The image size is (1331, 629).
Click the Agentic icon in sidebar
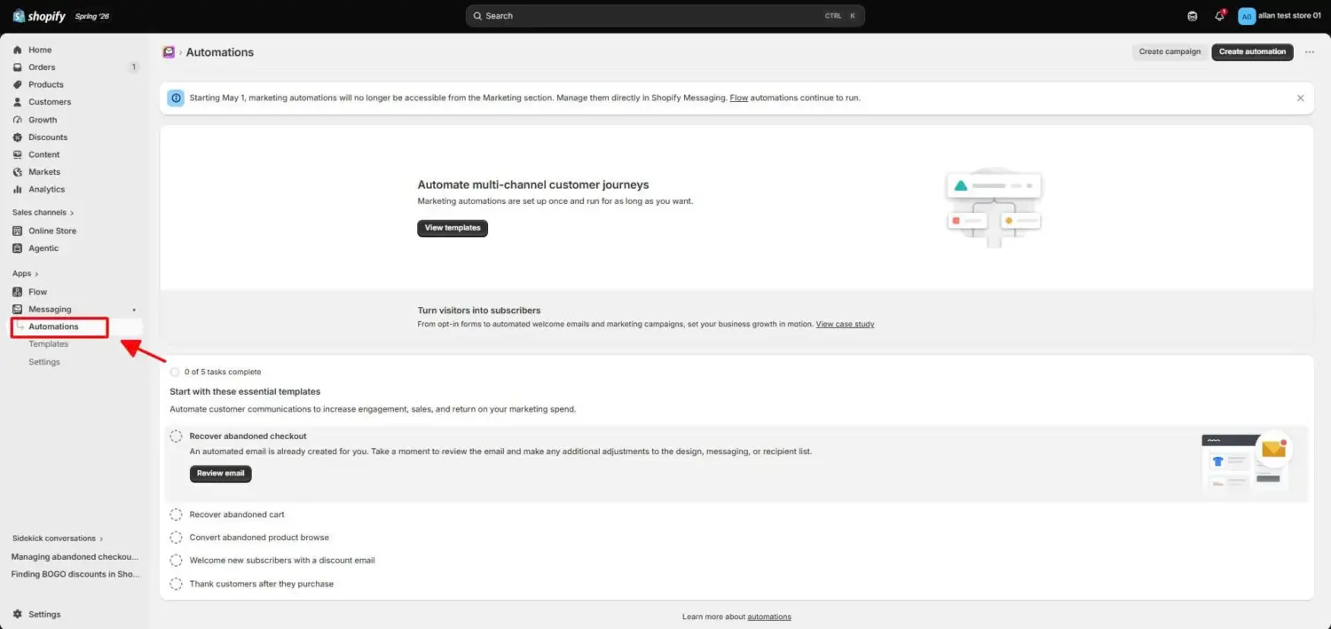click(x=18, y=248)
